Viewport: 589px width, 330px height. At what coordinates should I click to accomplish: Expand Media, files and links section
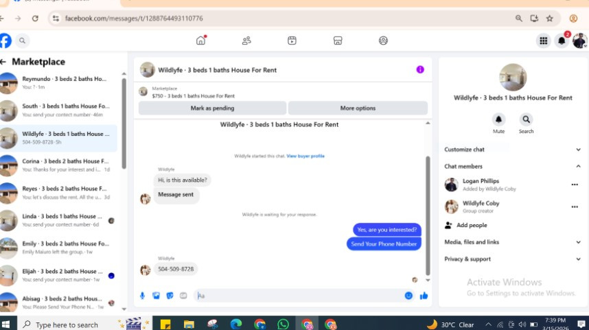[512, 242]
